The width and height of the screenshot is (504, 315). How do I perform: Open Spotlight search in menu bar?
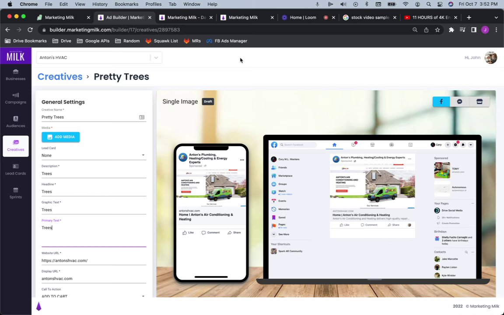tap(428, 4)
